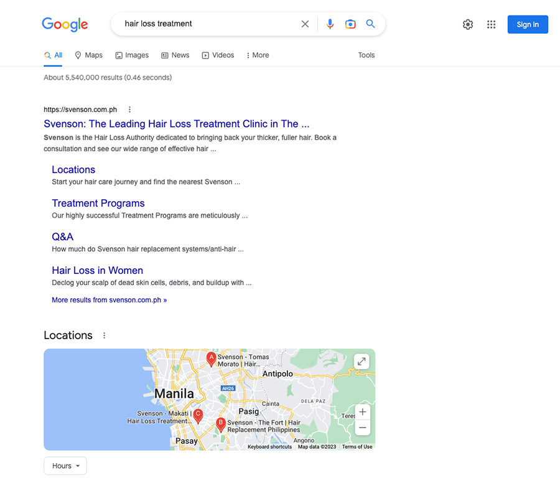
Task: Click Keyboard shortcuts on the map
Action: click(x=269, y=447)
